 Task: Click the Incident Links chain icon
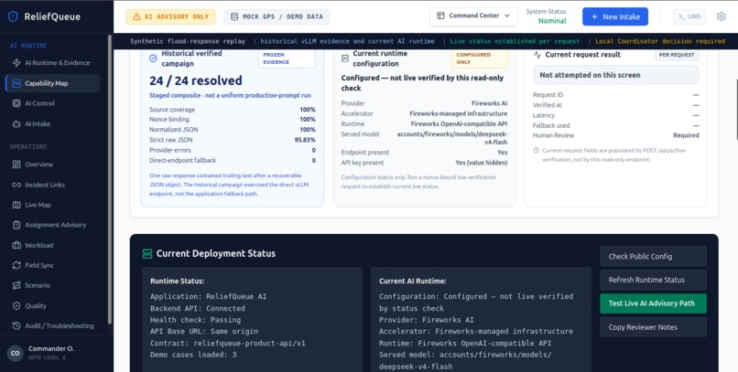[16, 185]
